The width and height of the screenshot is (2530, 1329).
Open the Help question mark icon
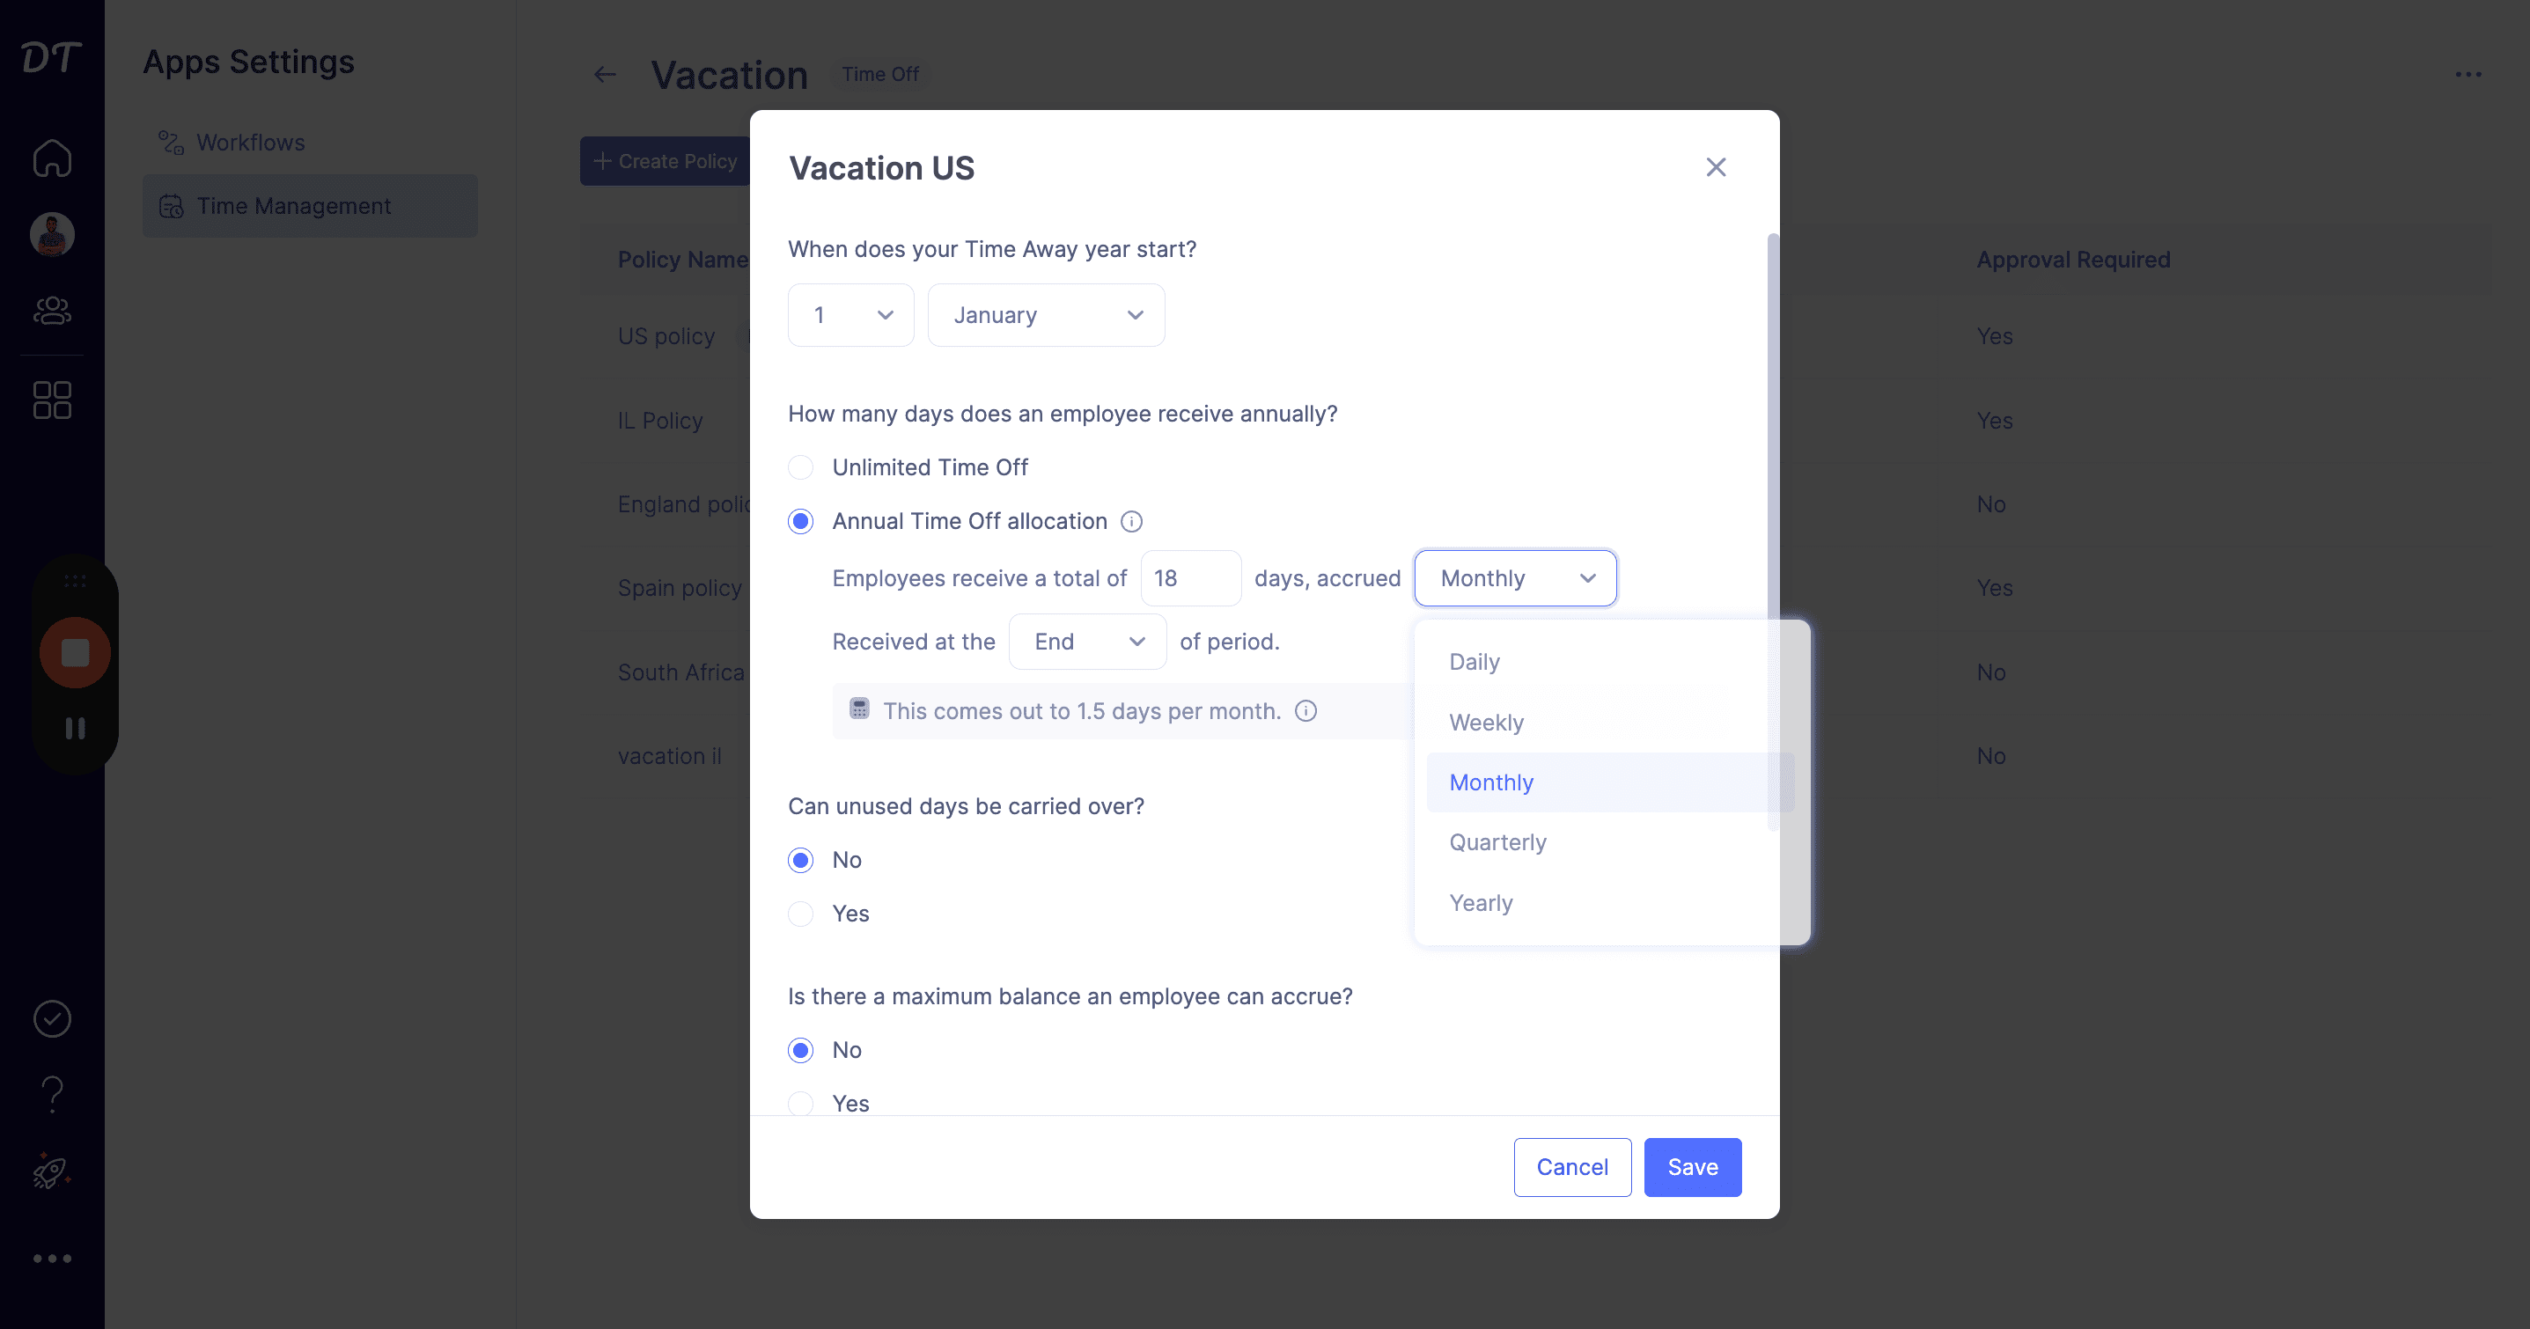pos(52,1093)
